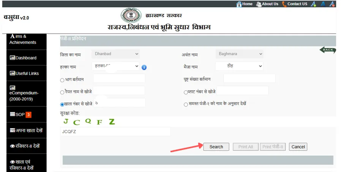The width and height of the screenshot is (341, 172).
Task: Click the Useful Links chart icon
Action: point(13,73)
